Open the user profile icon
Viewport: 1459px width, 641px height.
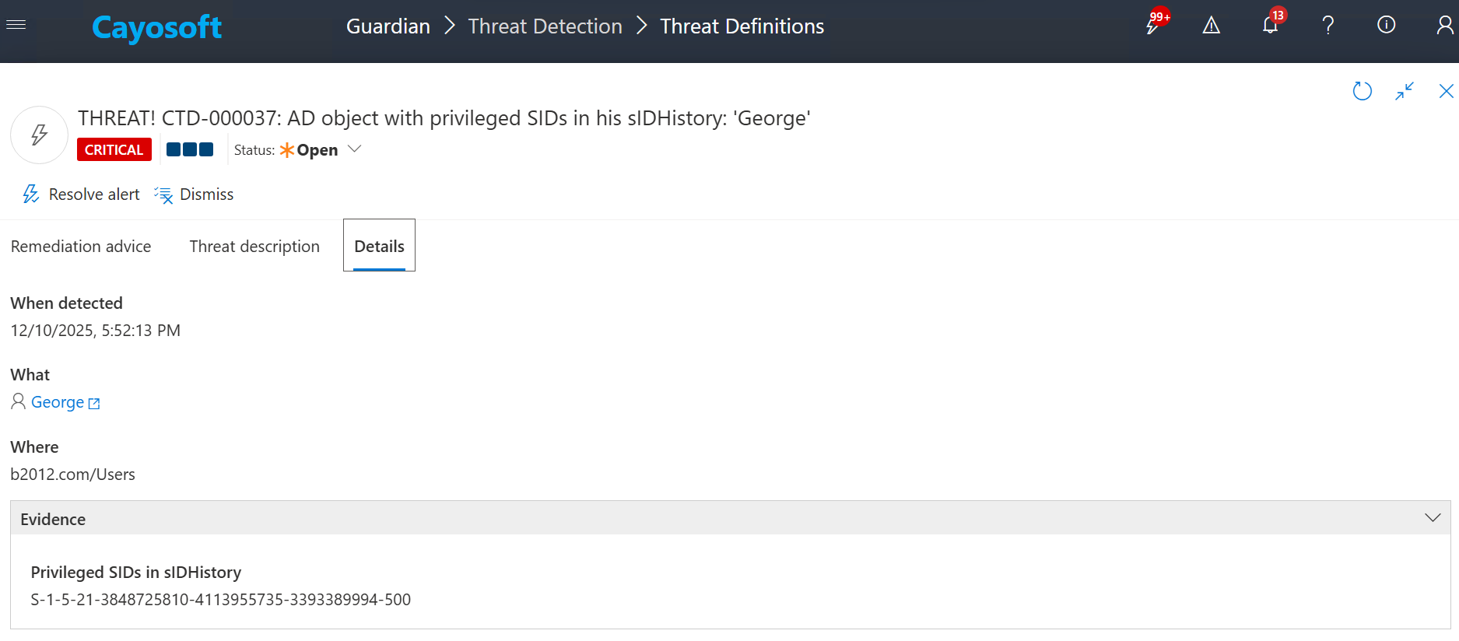tap(1444, 26)
